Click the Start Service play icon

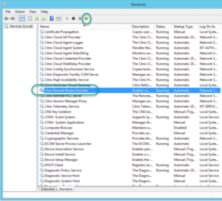tap(67, 19)
